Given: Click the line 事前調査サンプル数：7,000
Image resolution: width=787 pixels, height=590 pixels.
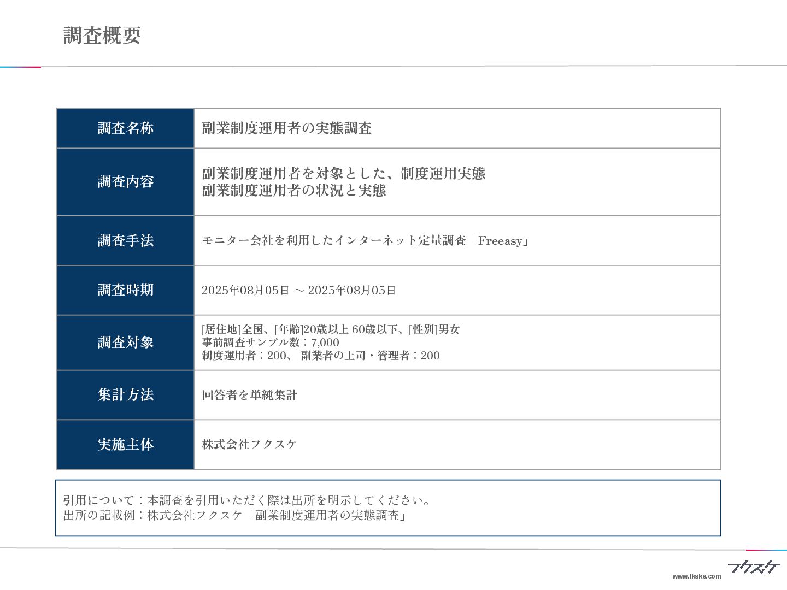Looking at the screenshot, I should (x=271, y=343).
